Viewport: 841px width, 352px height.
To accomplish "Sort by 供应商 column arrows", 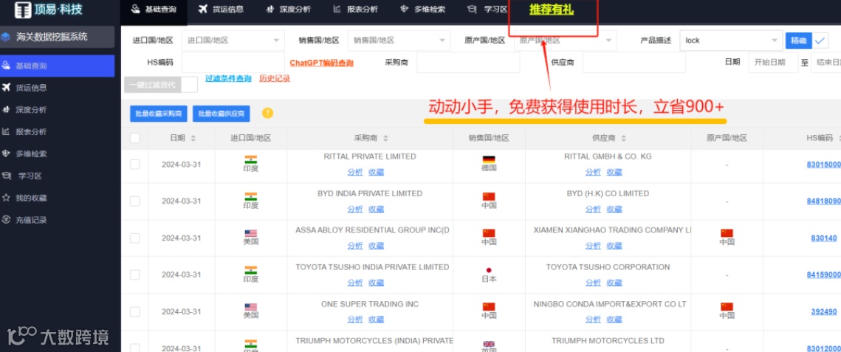I will (623, 138).
